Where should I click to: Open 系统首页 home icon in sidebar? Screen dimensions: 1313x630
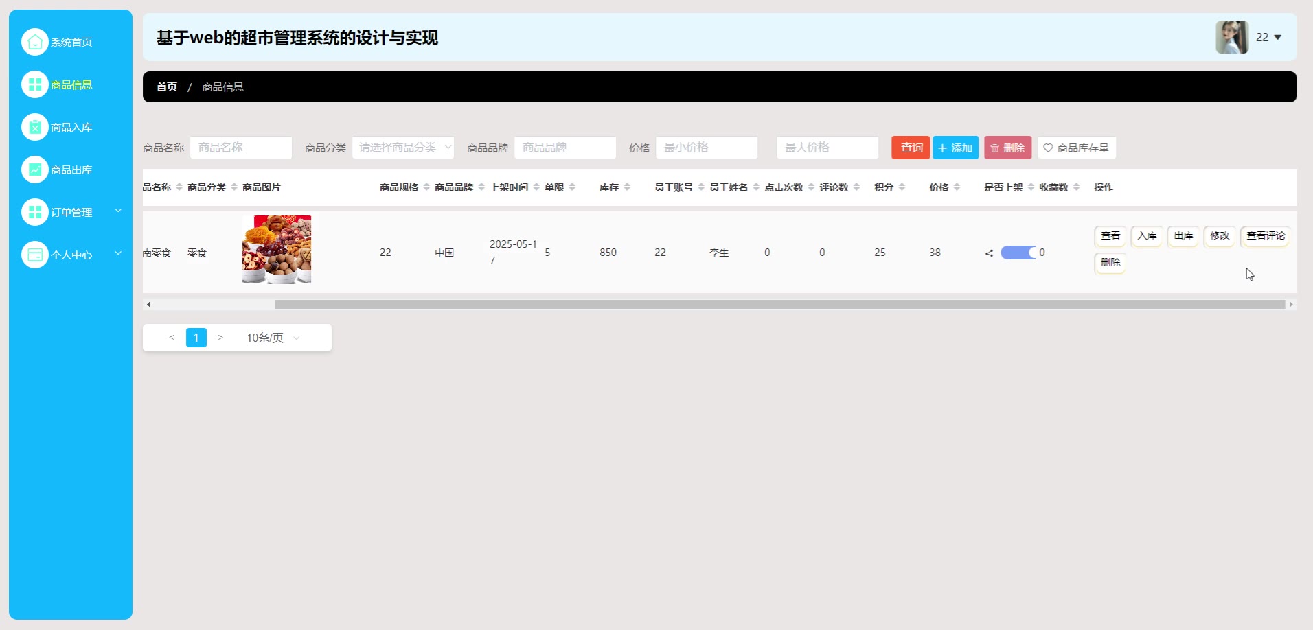click(x=35, y=42)
